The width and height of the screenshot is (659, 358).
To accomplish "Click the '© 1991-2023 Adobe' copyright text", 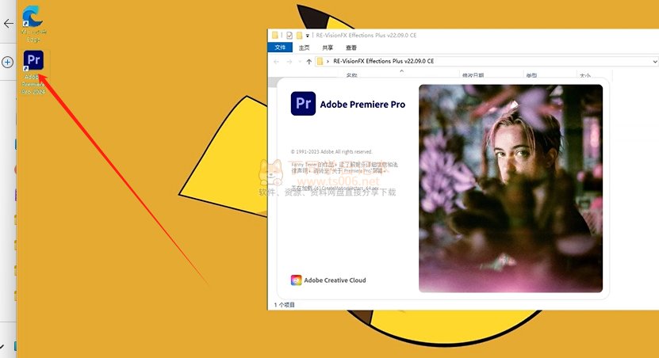I will [331, 151].
